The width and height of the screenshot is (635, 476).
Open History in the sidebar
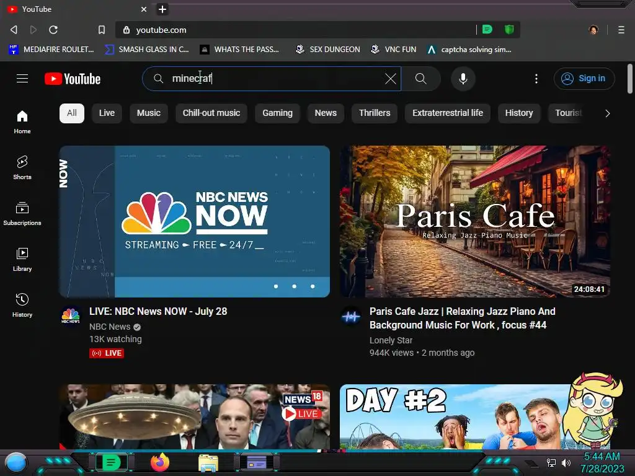[x=22, y=305]
